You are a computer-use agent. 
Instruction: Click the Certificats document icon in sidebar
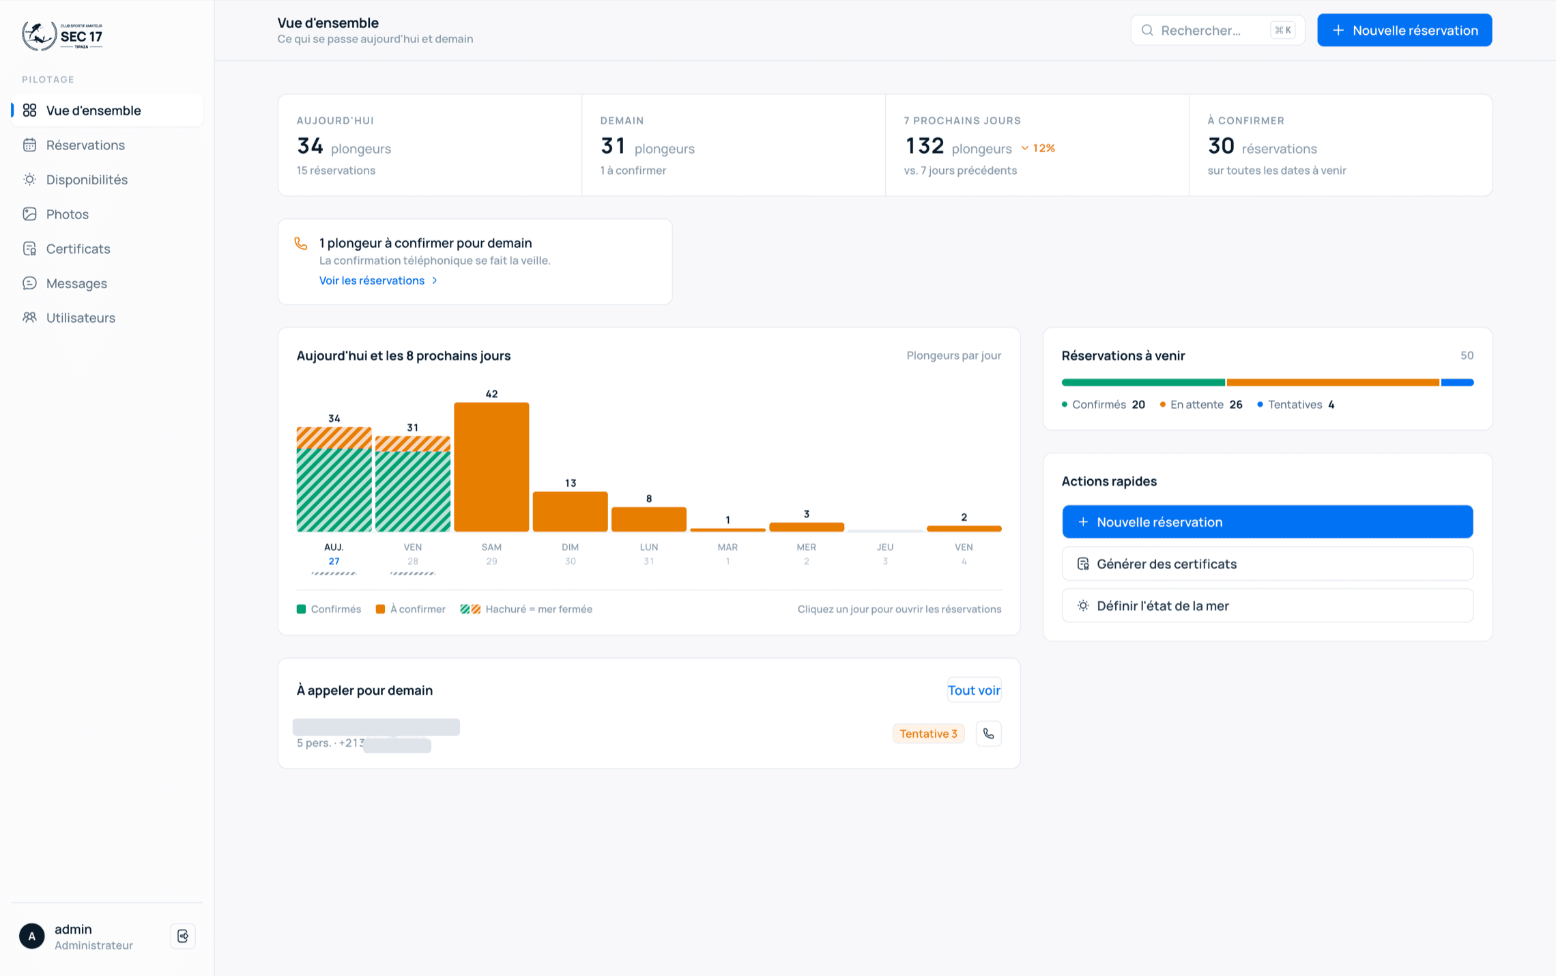29,248
